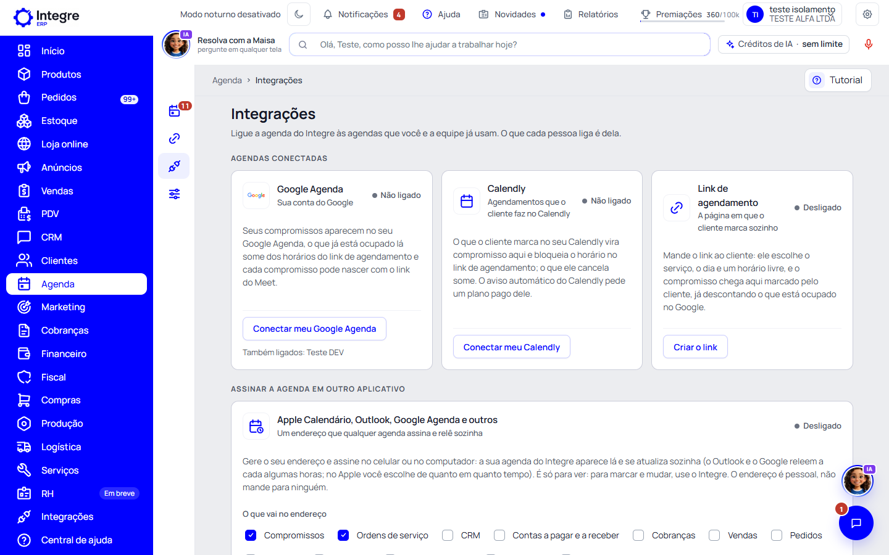This screenshot has width=889, height=555.
Task: Open Fiscal in sidebar
Action: click(x=77, y=377)
